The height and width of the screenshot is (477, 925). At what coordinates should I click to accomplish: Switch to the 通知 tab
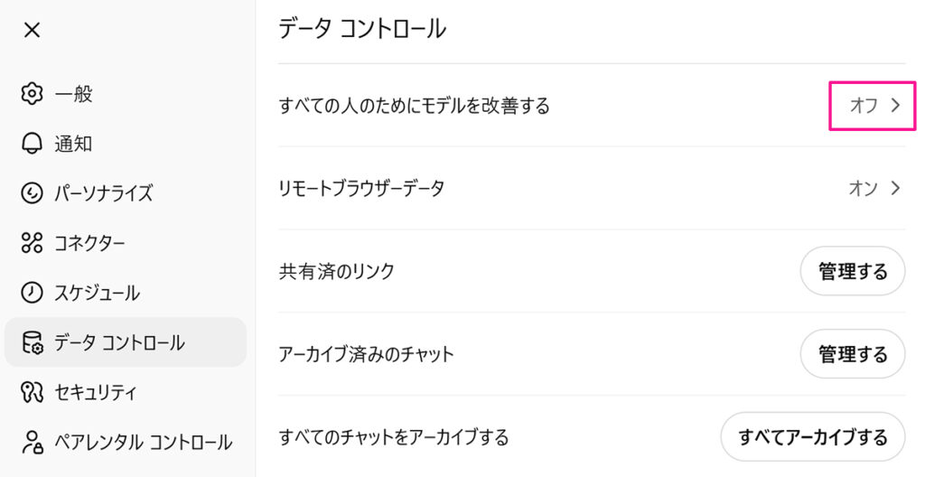click(x=73, y=144)
